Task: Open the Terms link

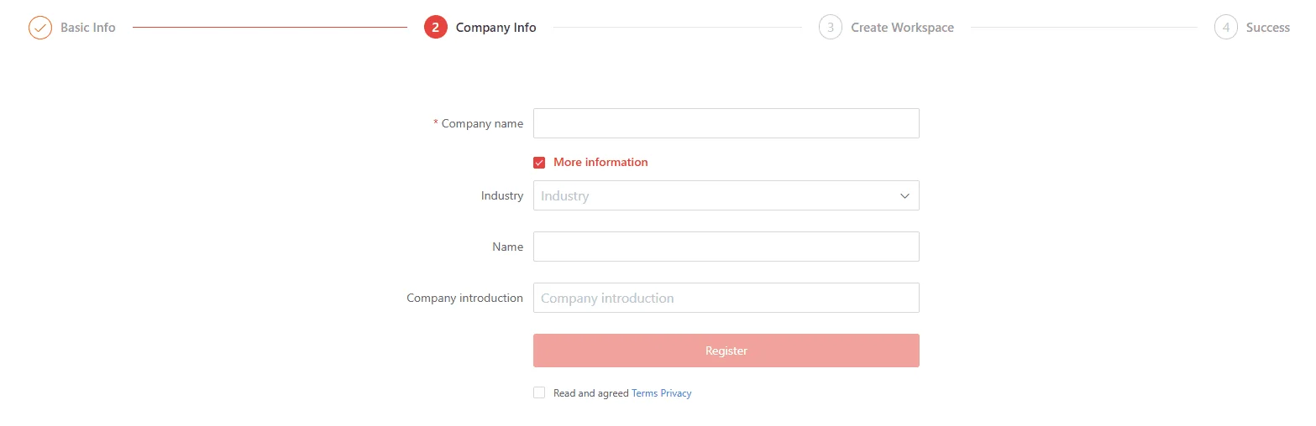Action: point(645,393)
